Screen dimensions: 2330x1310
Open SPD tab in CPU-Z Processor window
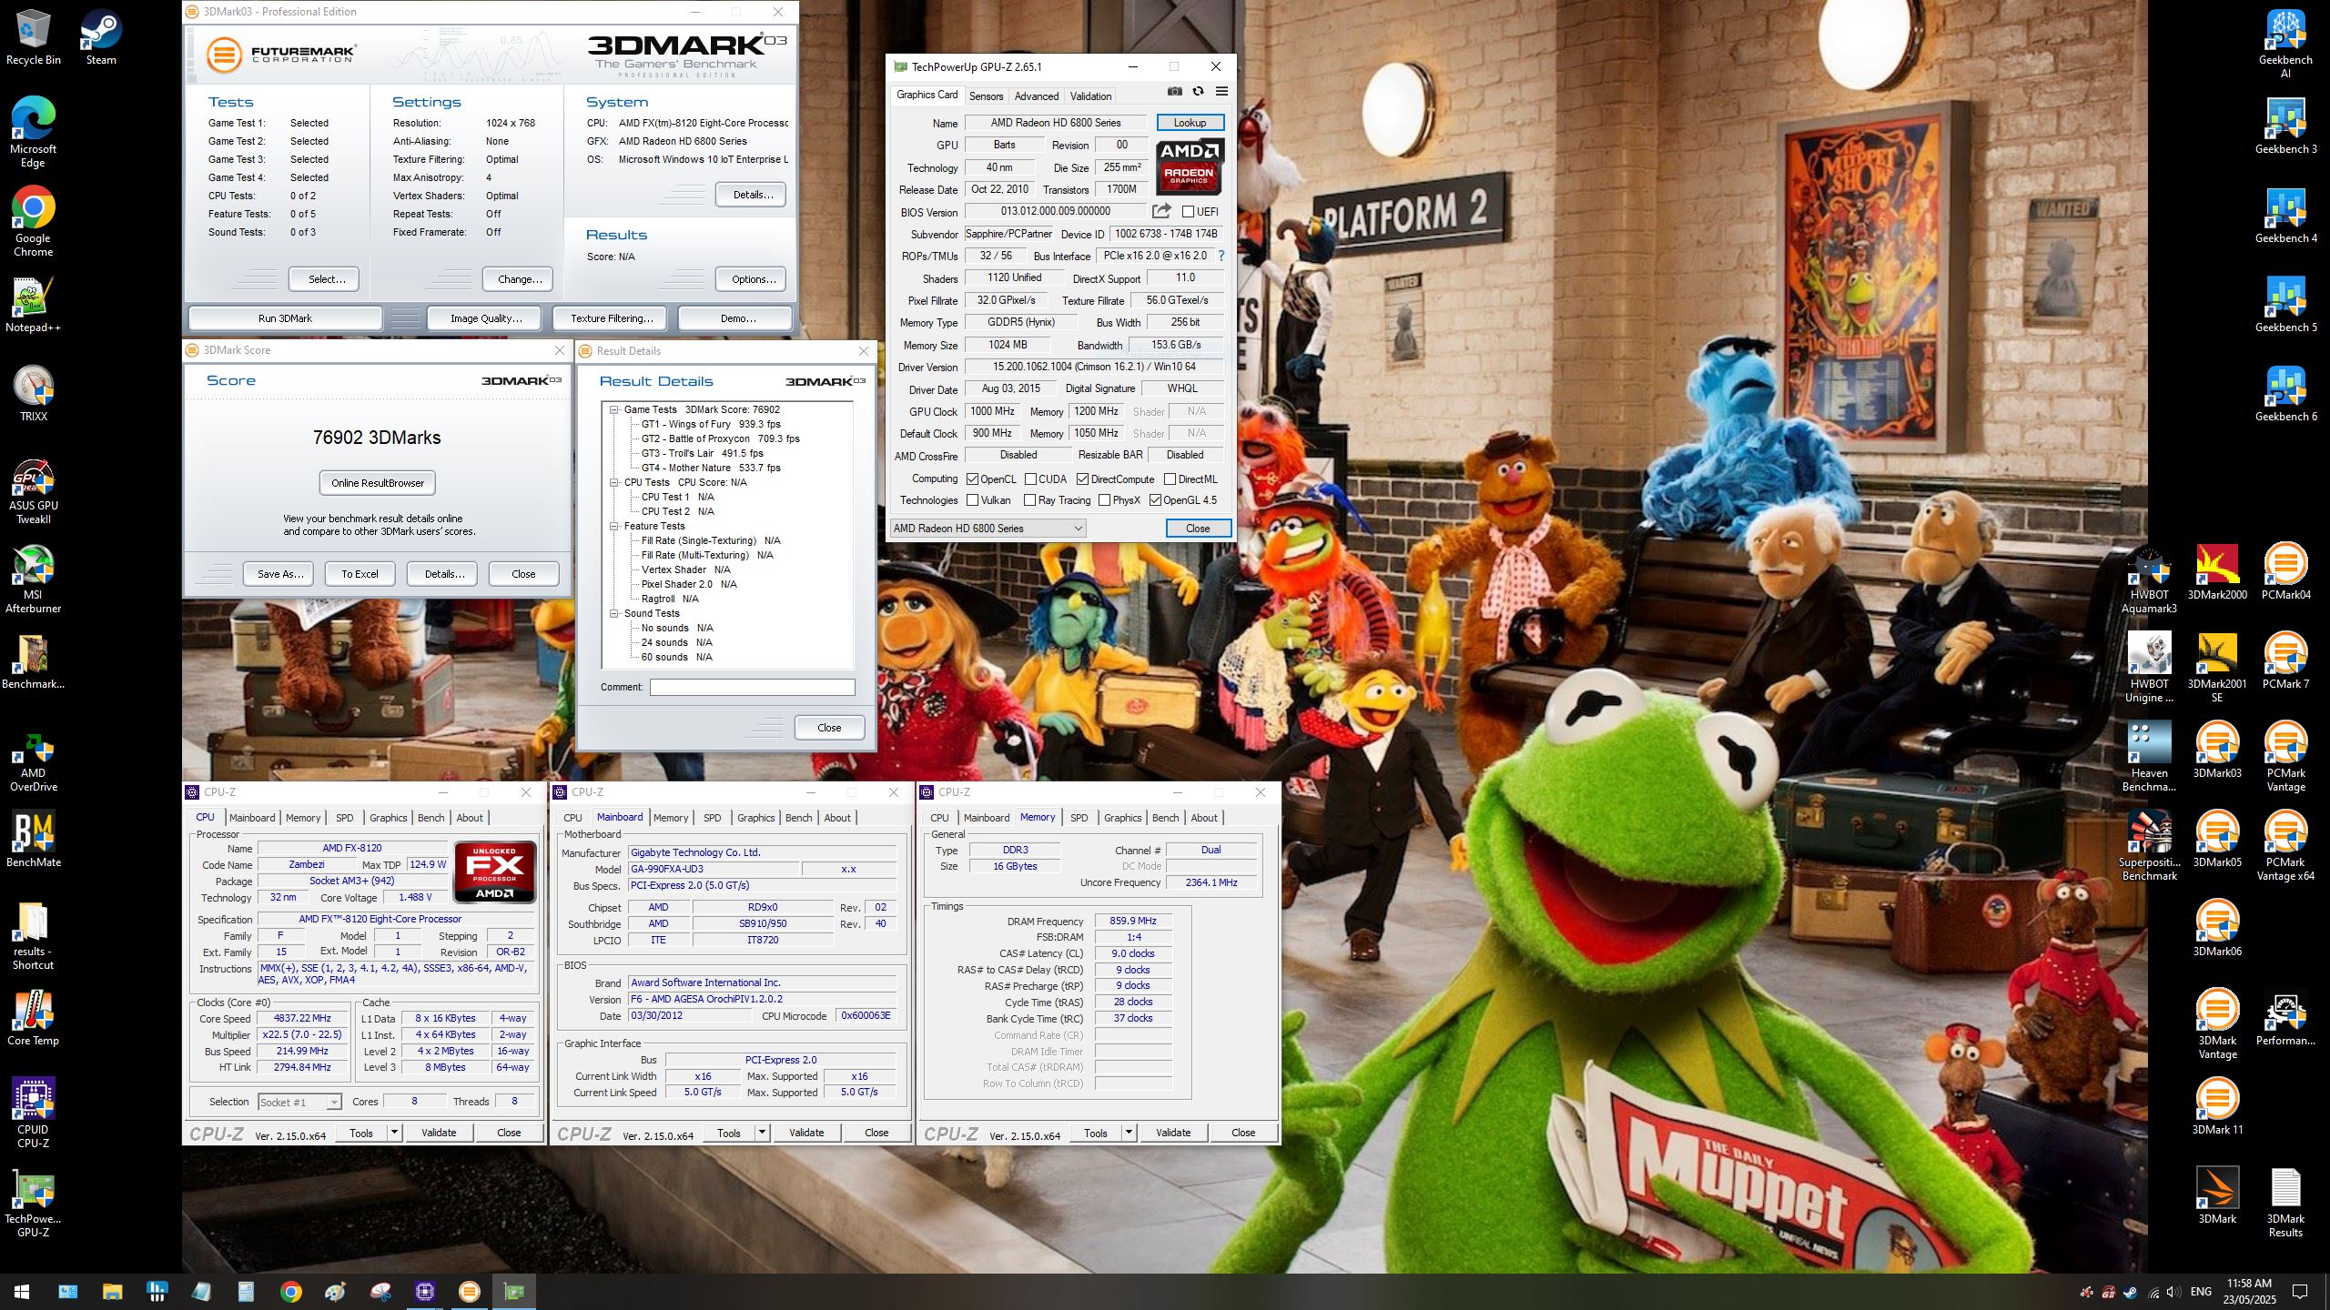click(x=344, y=818)
